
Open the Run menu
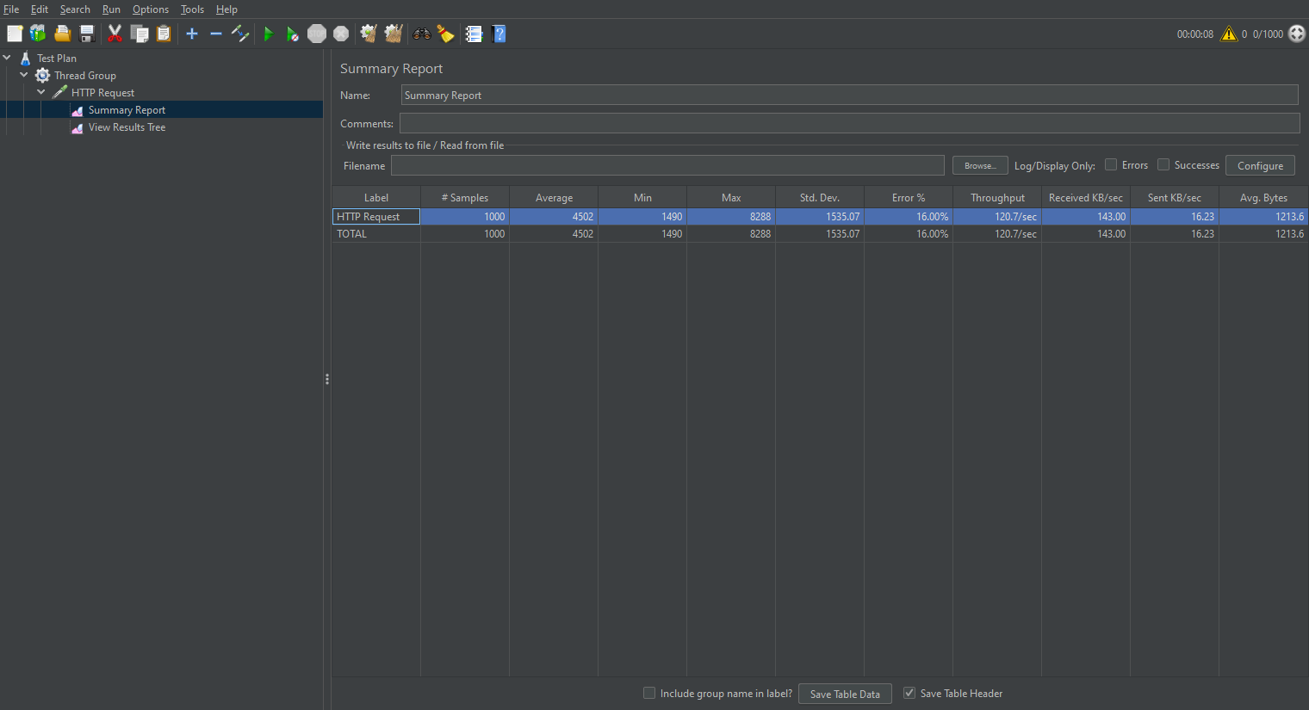[x=111, y=9]
